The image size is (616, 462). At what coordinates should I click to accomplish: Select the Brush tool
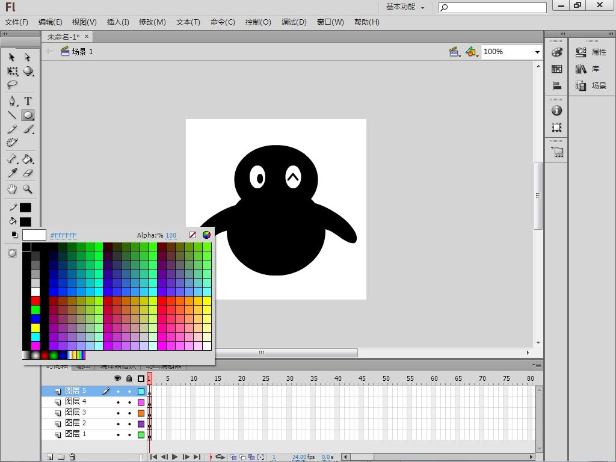(x=28, y=129)
